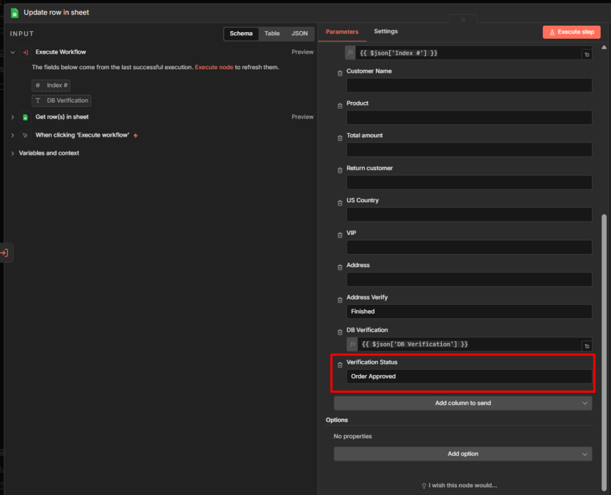Screen dimensions: 611x495
Task: Click the Execute step button
Action: click(x=571, y=32)
